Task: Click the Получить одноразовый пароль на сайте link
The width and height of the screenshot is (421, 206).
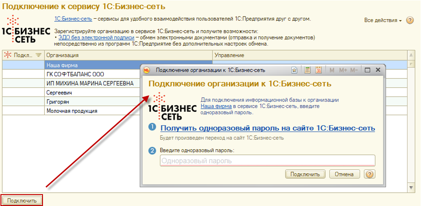Action: click(267, 128)
